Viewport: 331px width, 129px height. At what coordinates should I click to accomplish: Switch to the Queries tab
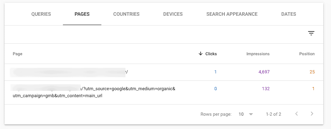41,14
